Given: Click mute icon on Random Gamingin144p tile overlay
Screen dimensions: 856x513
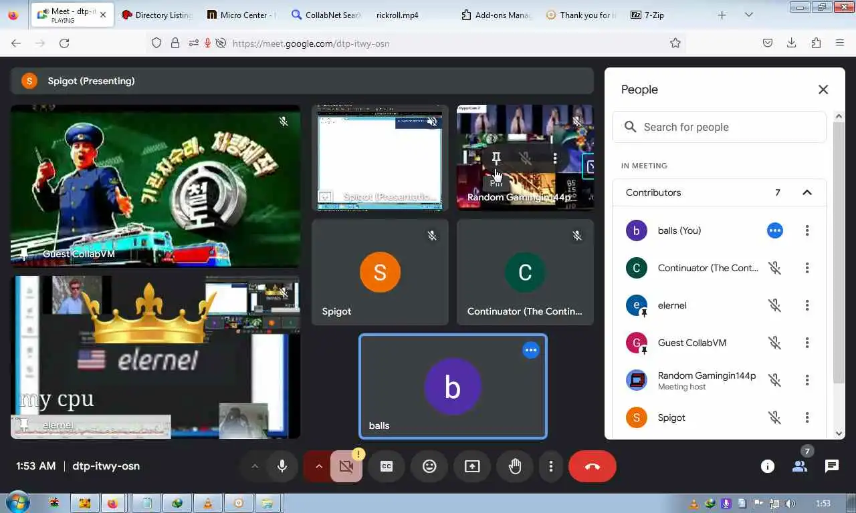Looking at the screenshot, I should click(526, 158).
